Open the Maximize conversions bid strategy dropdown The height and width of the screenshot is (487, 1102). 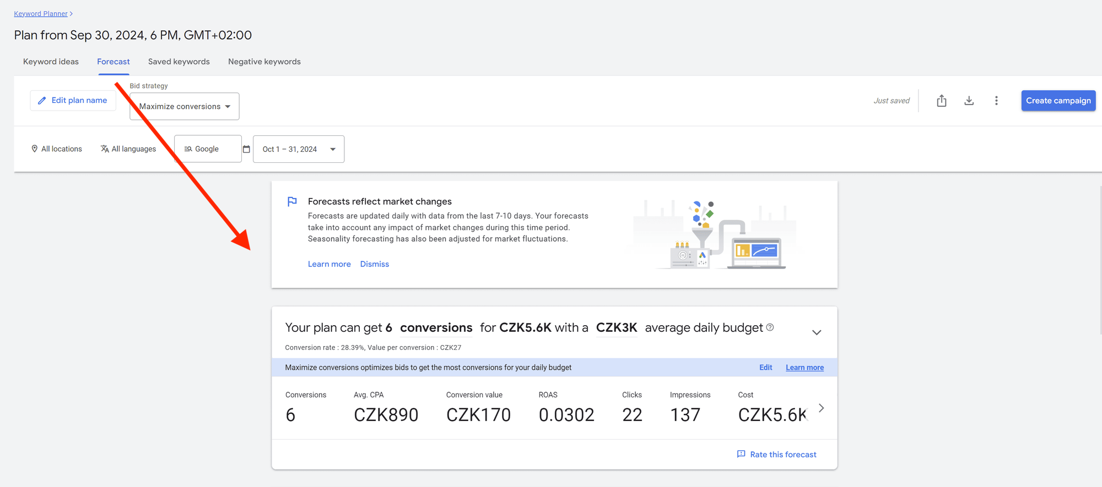coord(184,106)
